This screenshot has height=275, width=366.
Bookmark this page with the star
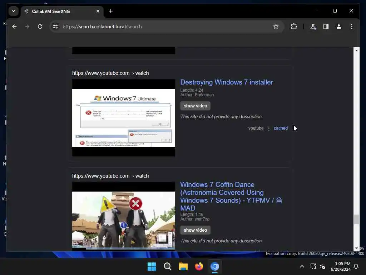pos(276,26)
